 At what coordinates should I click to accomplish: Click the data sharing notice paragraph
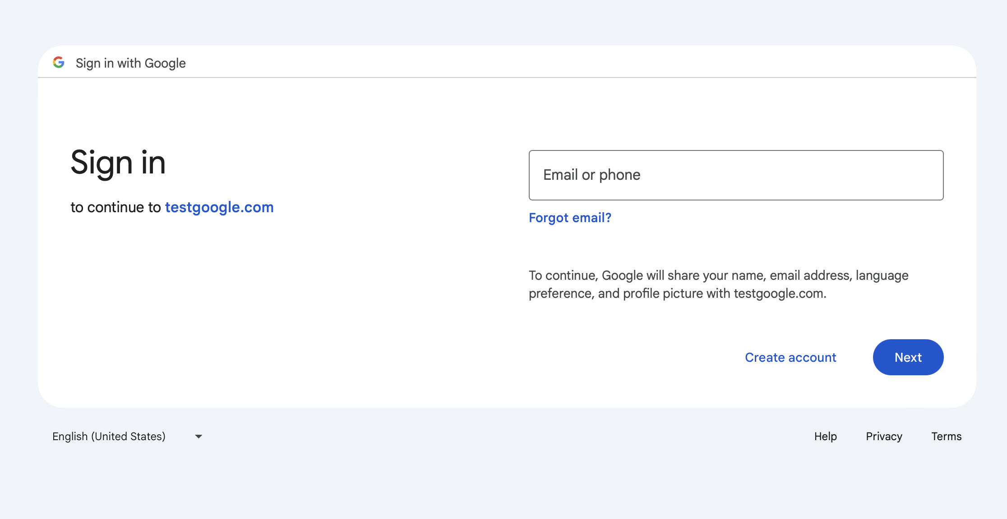[x=718, y=284]
